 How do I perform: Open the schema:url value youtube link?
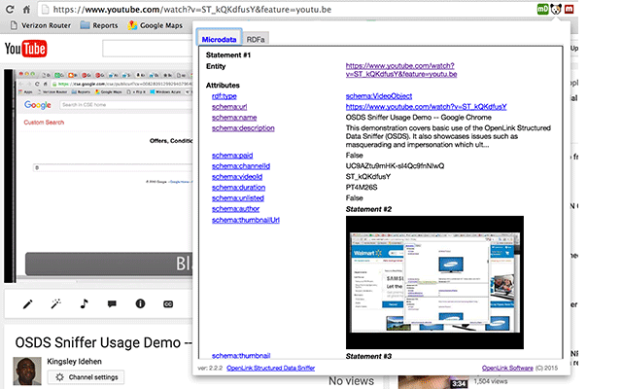(x=426, y=107)
